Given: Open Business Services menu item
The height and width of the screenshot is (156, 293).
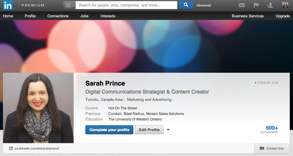Looking at the screenshot, I should pos(248,16).
